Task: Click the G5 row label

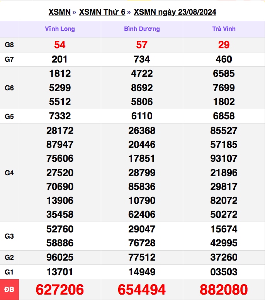Action: tap(9, 116)
